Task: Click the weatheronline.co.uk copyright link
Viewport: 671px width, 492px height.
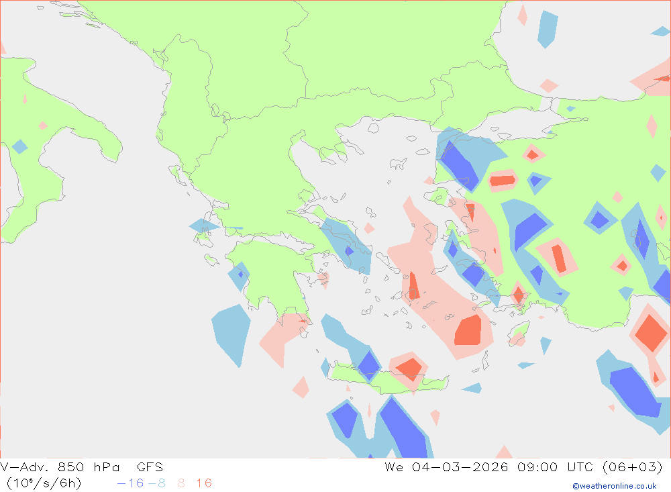Action: click(x=615, y=486)
